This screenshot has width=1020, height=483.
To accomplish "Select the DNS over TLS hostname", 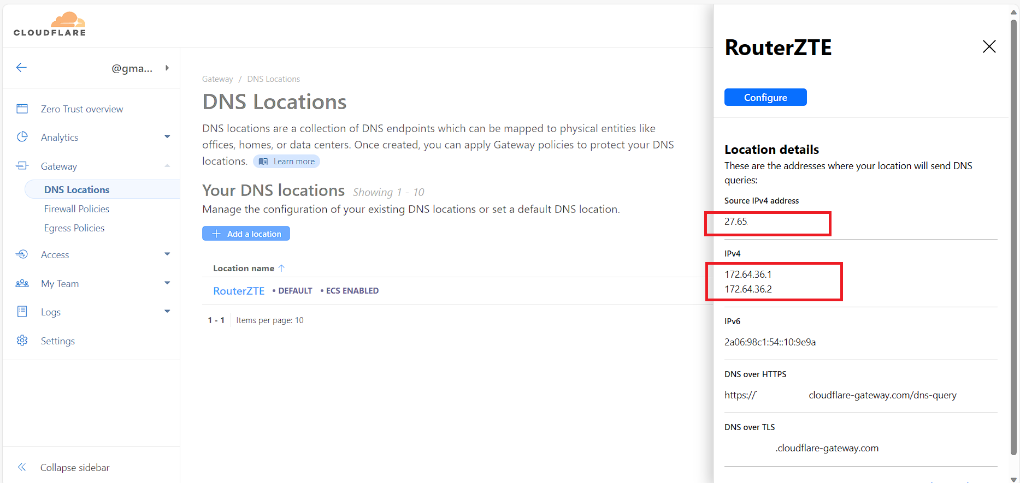I will 827,448.
